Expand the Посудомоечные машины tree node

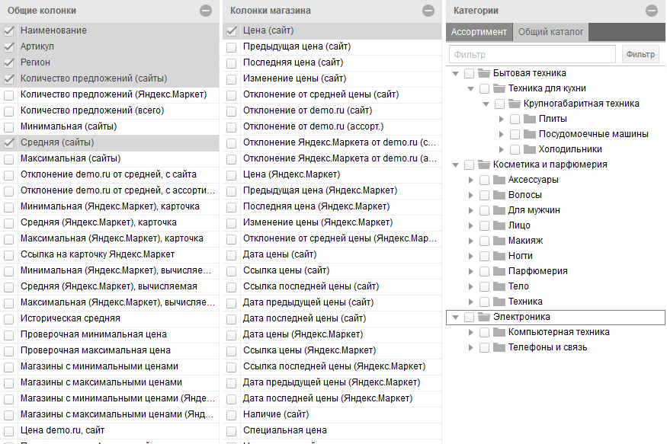click(501, 134)
